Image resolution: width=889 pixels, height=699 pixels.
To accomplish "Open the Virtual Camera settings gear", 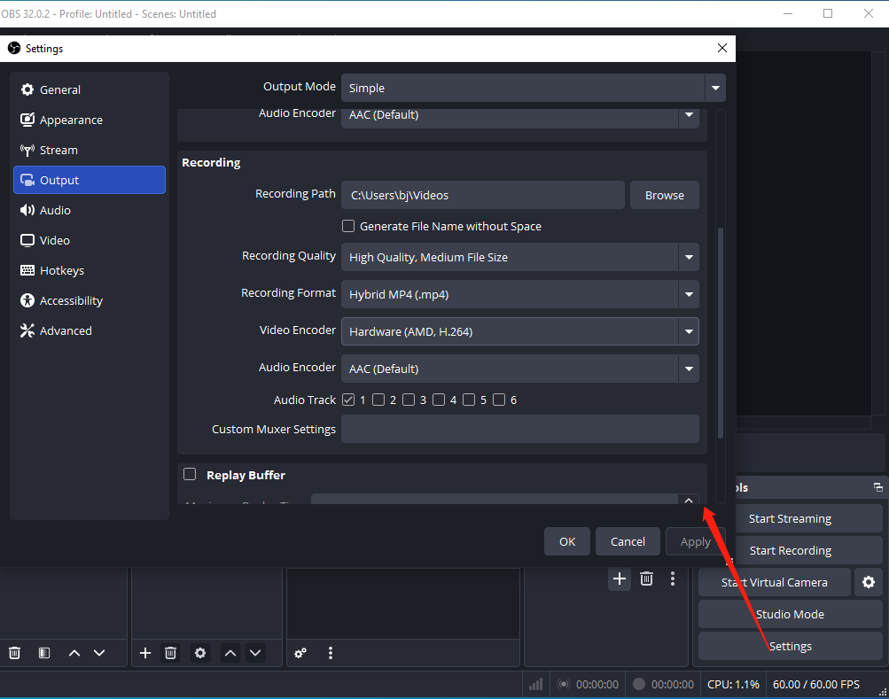I will point(868,582).
